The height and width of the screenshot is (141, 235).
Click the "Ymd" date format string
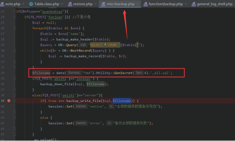(x=87, y=73)
